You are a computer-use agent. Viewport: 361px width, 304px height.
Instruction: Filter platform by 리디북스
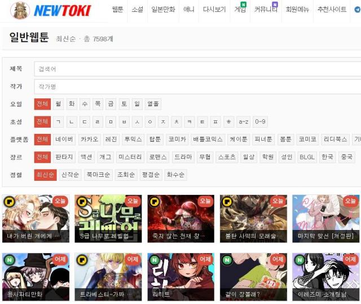click(x=336, y=140)
